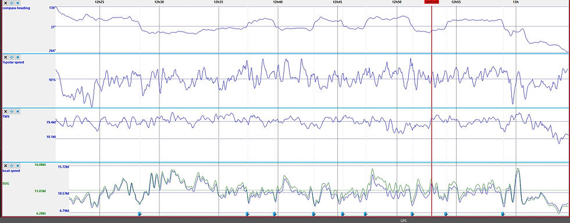Screen dimensions: 570x223
Task: Click the autoscale icon of TWS panel
Action: click(17, 111)
